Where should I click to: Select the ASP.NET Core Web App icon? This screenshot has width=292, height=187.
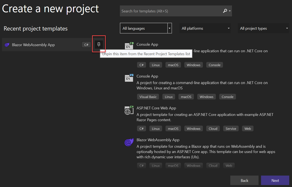click(x=129, y=110)
